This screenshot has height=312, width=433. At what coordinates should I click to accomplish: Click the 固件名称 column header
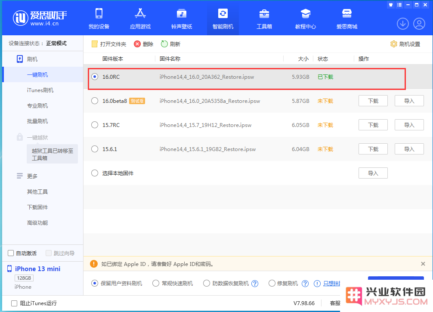[x=170, y=59]
